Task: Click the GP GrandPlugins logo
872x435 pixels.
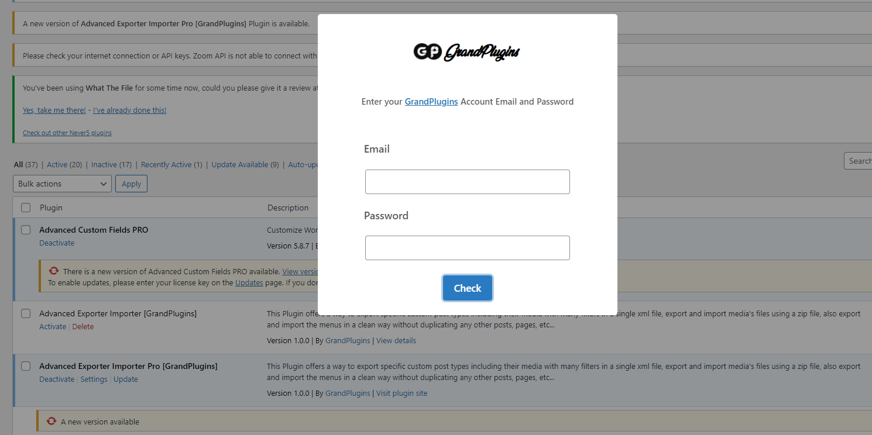Action: coord(466,52)
